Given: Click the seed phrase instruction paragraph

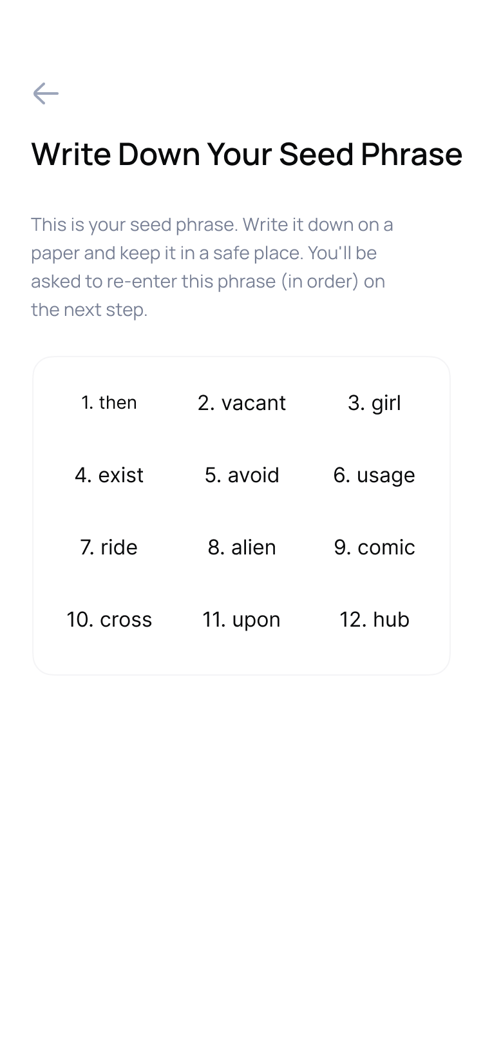Looking at the screenshot, I should tap(213, 267).
